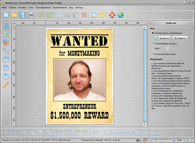The image size is (195, 143).
Task: Click the Print icon
Action: (31, 15)
